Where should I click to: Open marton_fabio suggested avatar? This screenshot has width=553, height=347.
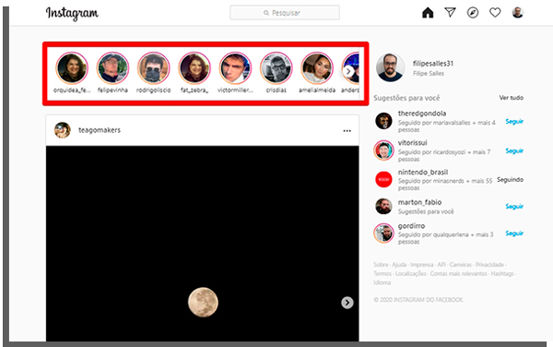(383, 206)
